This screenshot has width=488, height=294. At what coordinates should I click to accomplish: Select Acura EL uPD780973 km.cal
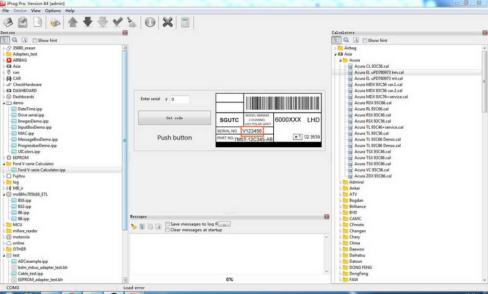(379, 73)
